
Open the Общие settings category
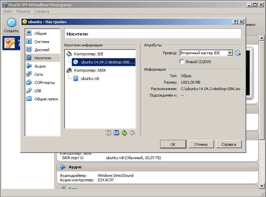[x=43, y=33]
